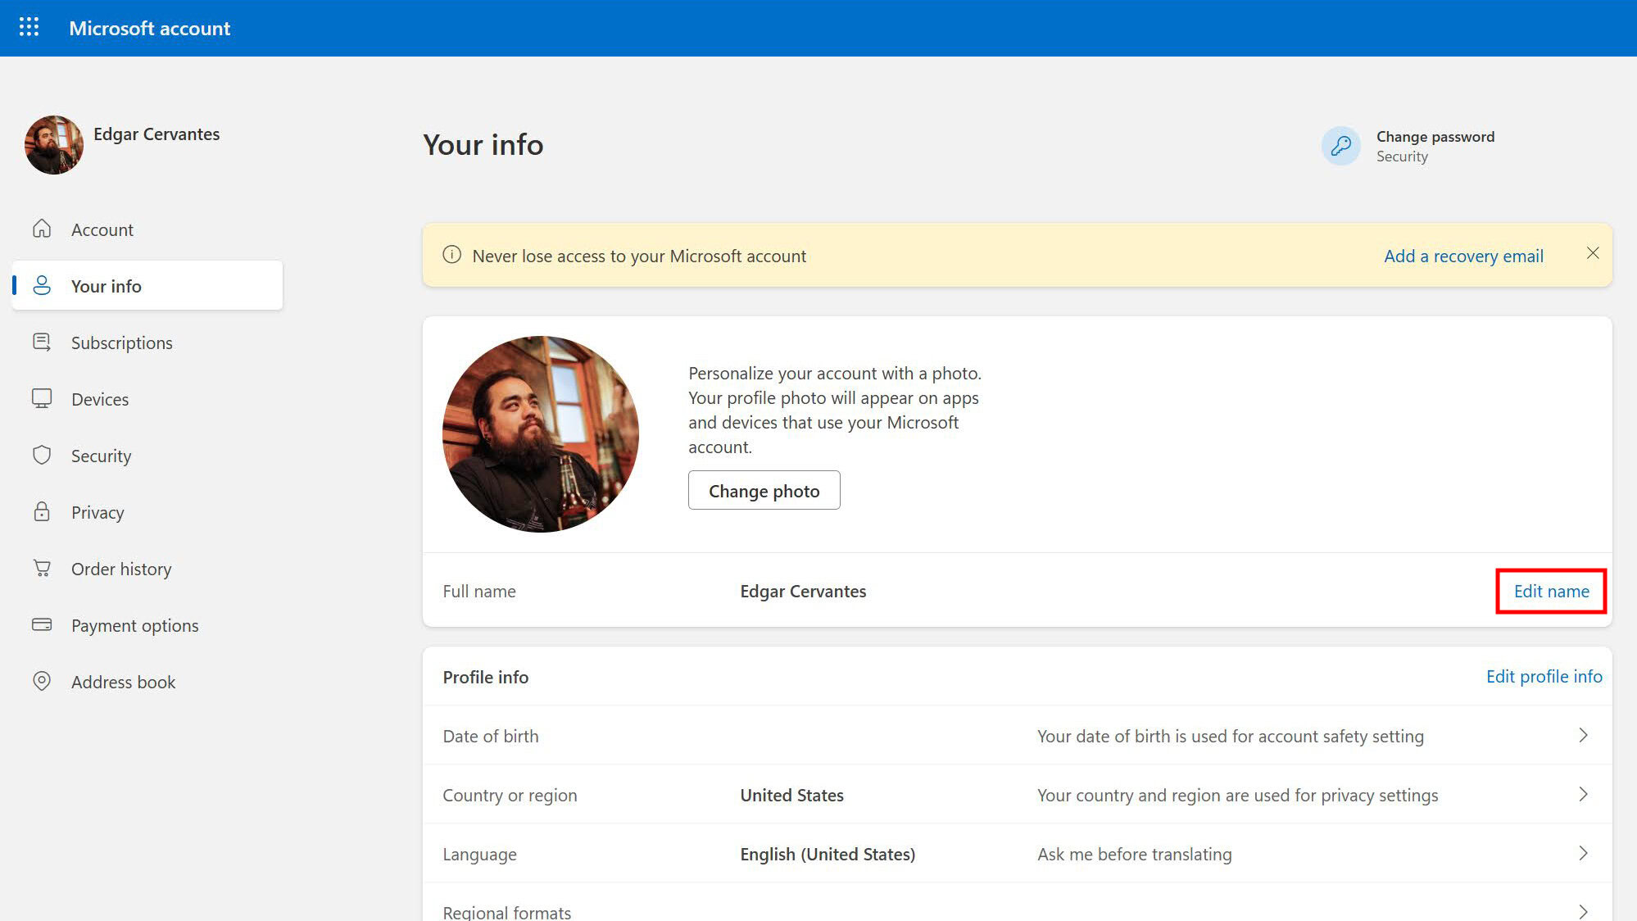Click the Add a recovery email link
Image resolution: width=1637 pixels, height=921 pixels.
click(1463, 256)
